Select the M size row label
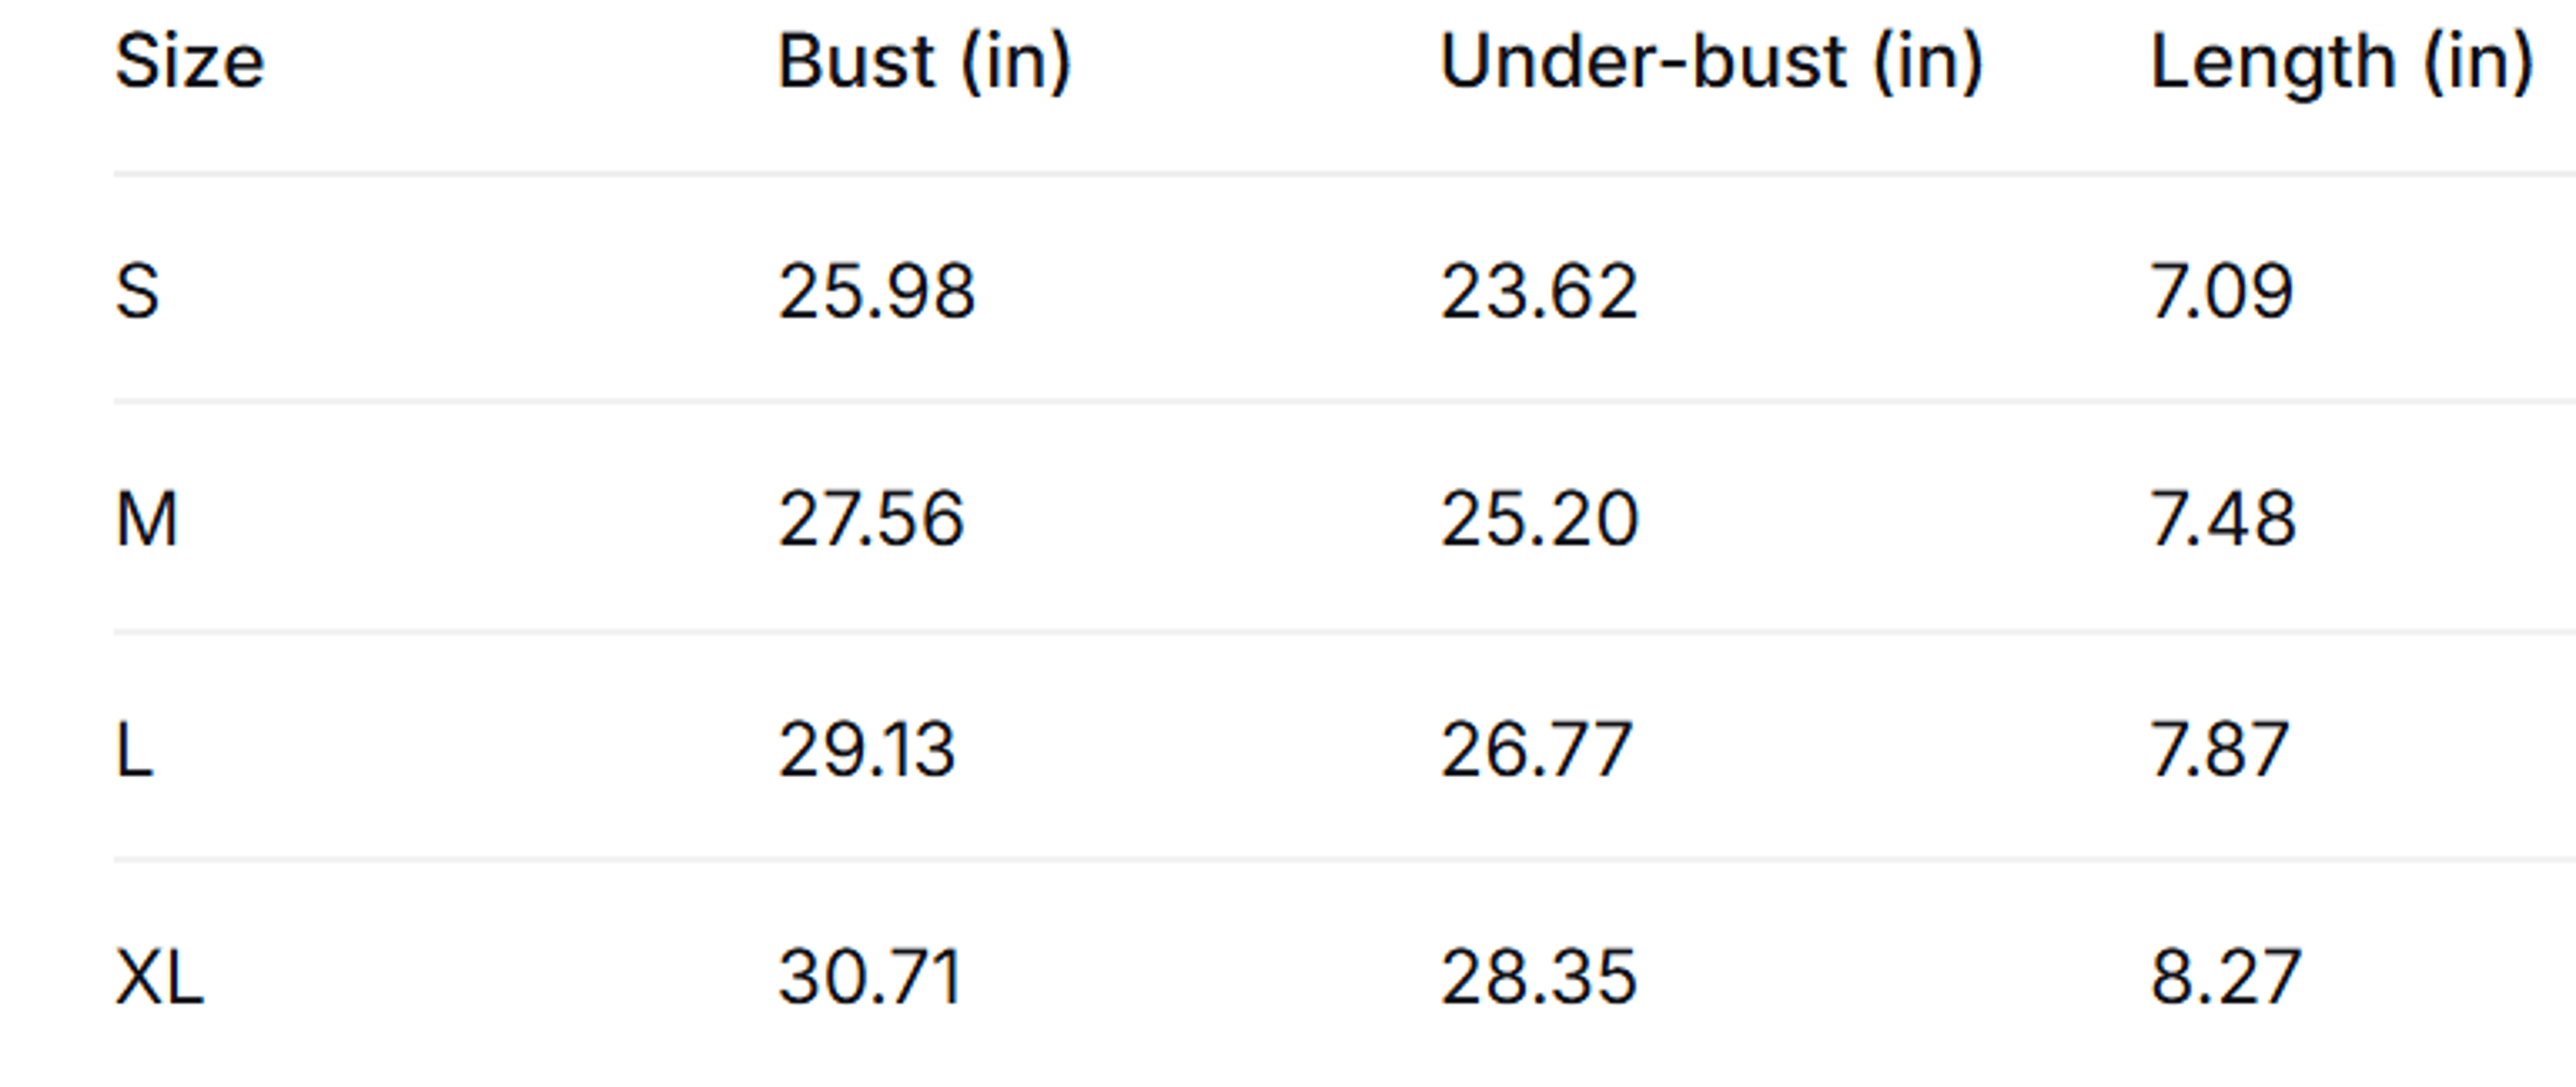Image resolution: width=2576 pixels, height=1087 pixels. click(147, 519)
